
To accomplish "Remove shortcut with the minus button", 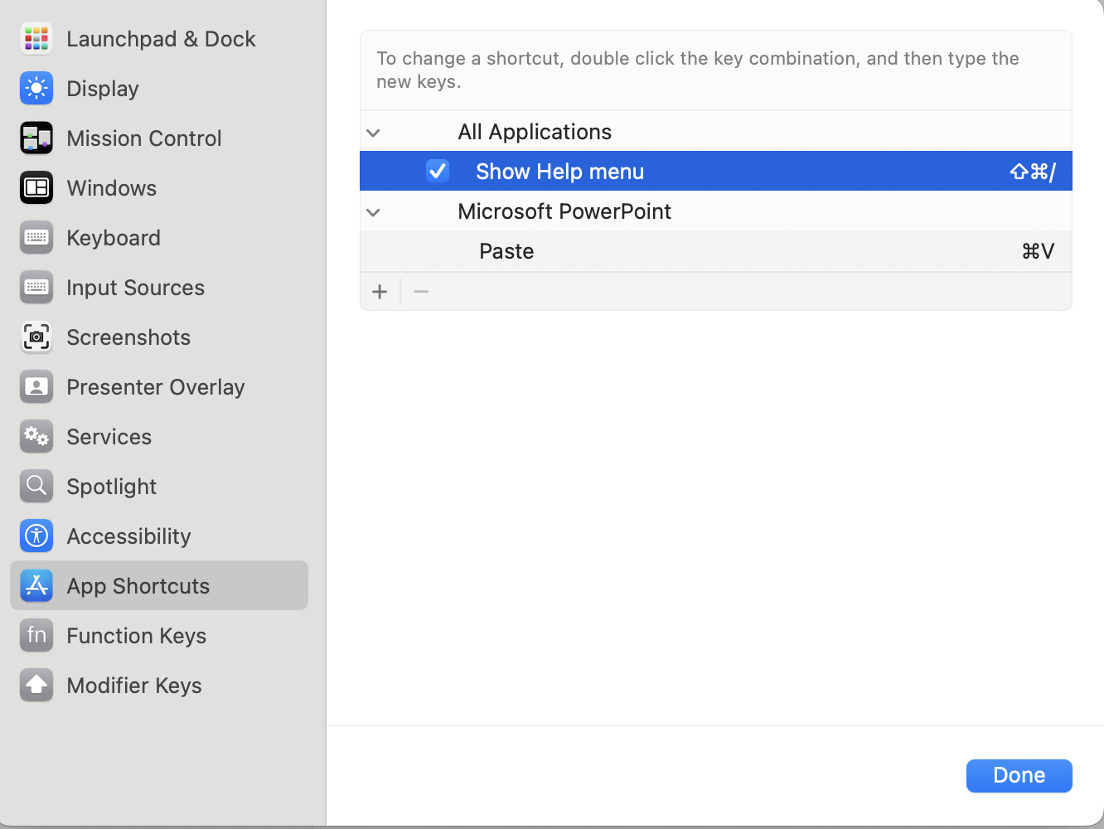I will [x=421, y=292].
